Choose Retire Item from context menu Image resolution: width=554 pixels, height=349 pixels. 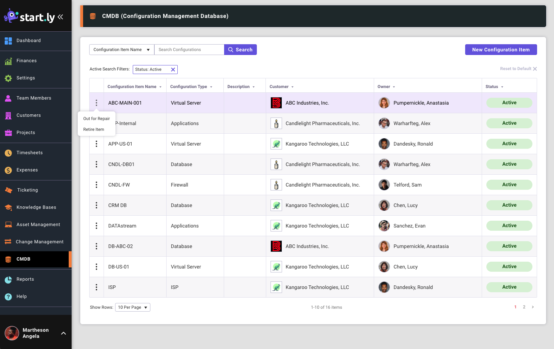[94, 129]
